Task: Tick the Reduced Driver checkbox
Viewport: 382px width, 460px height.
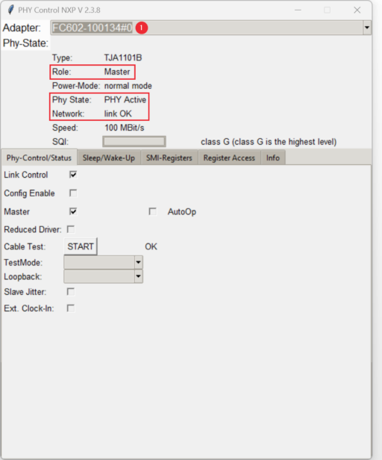Action: pyautogui.click(x=71, y=229)
